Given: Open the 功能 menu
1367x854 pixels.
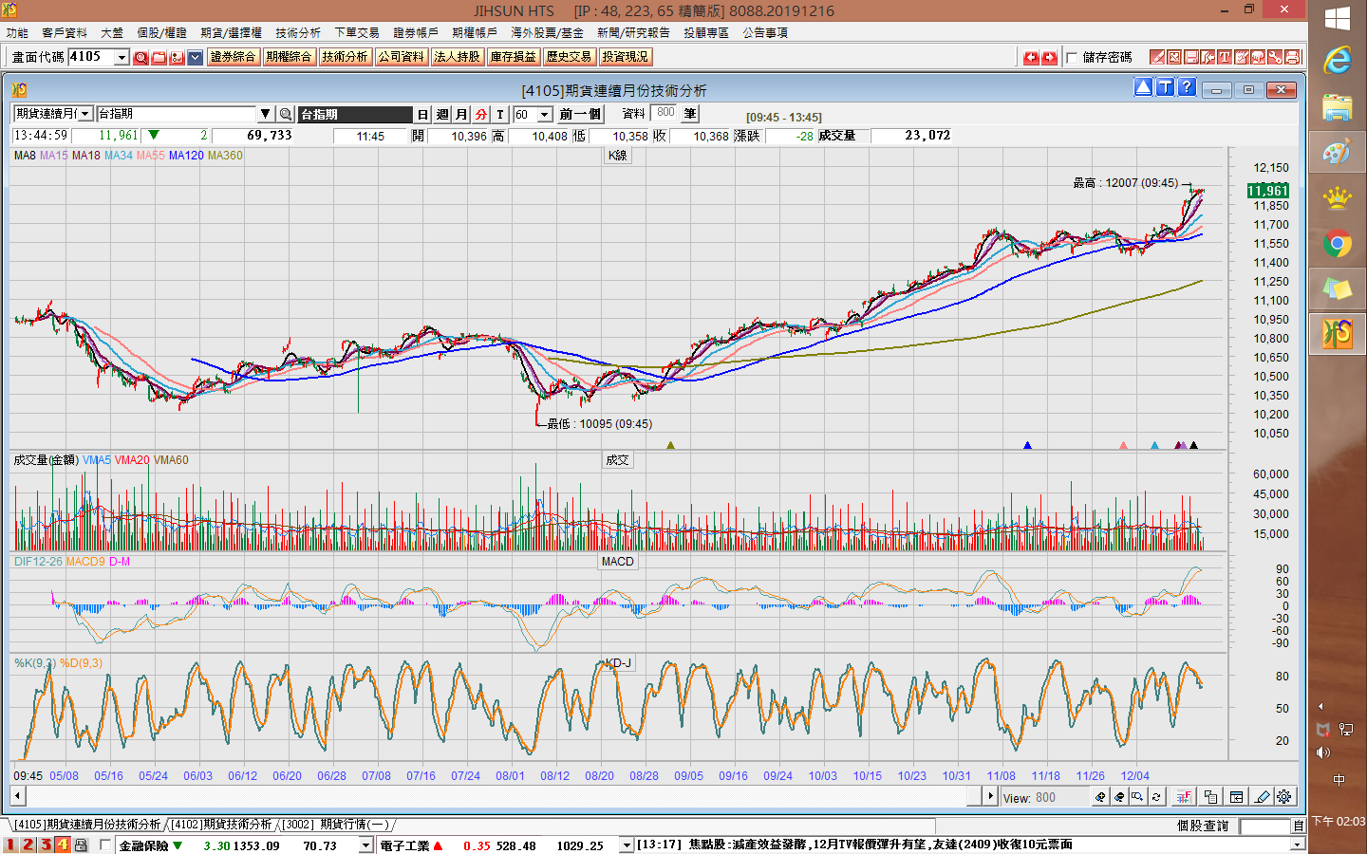Looking at the screenshot, I should pyautogui.click(x=17, y=32).
